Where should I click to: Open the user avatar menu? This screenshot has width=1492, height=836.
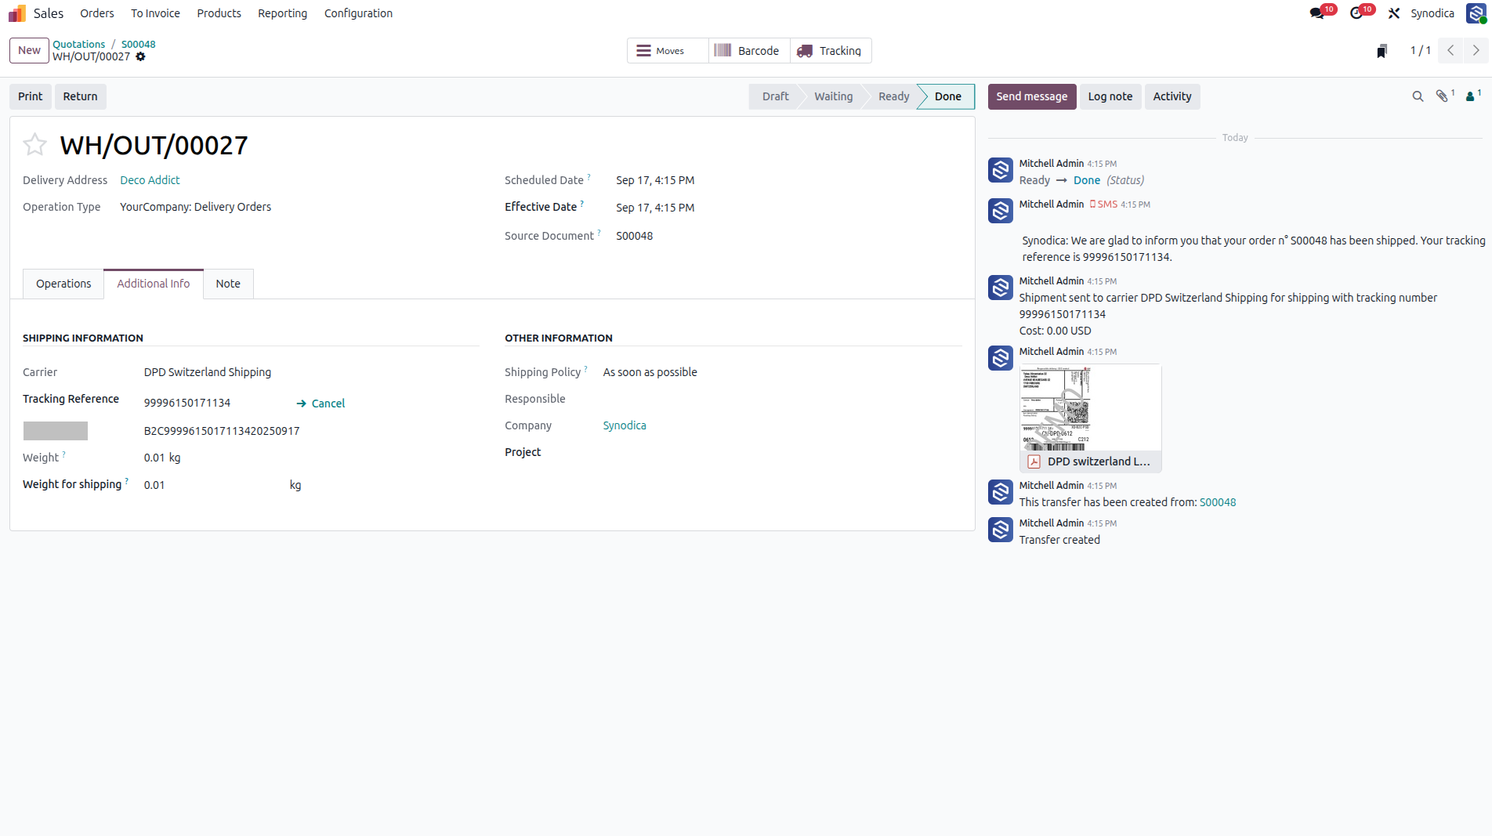click(x=1476, y=13)
